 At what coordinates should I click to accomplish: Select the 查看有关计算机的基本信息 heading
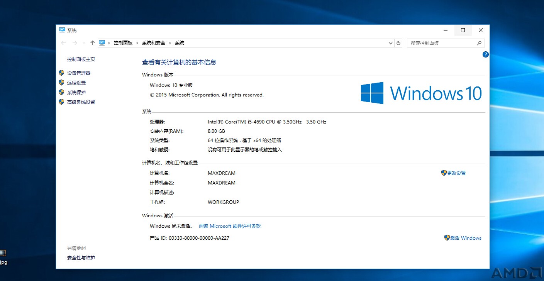point(179,62)
